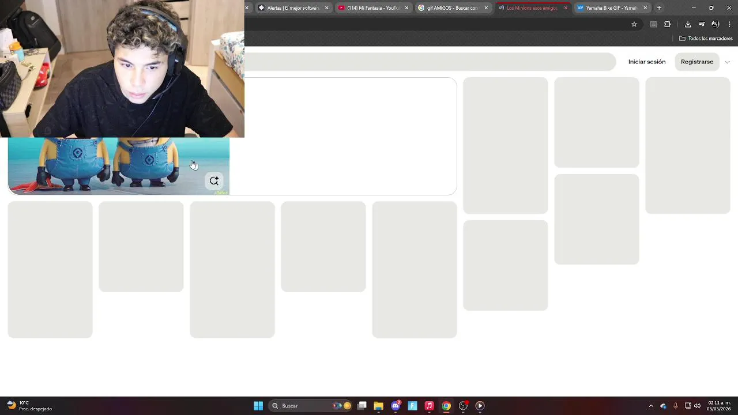Open Task View in the taskbar

[x=362, y=406]
